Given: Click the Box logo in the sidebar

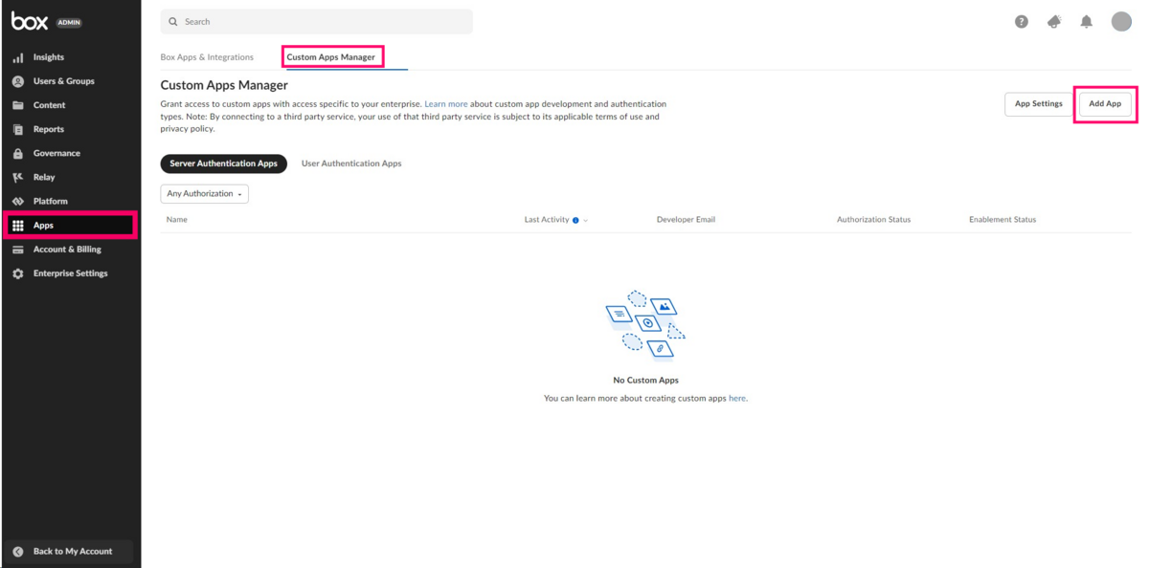Looking at the screenshot, I should click(x=30, y=22).
